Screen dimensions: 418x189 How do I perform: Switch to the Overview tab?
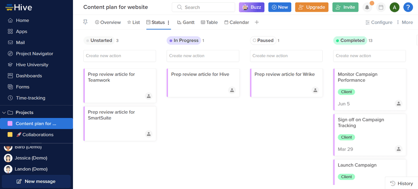(108, 22)
